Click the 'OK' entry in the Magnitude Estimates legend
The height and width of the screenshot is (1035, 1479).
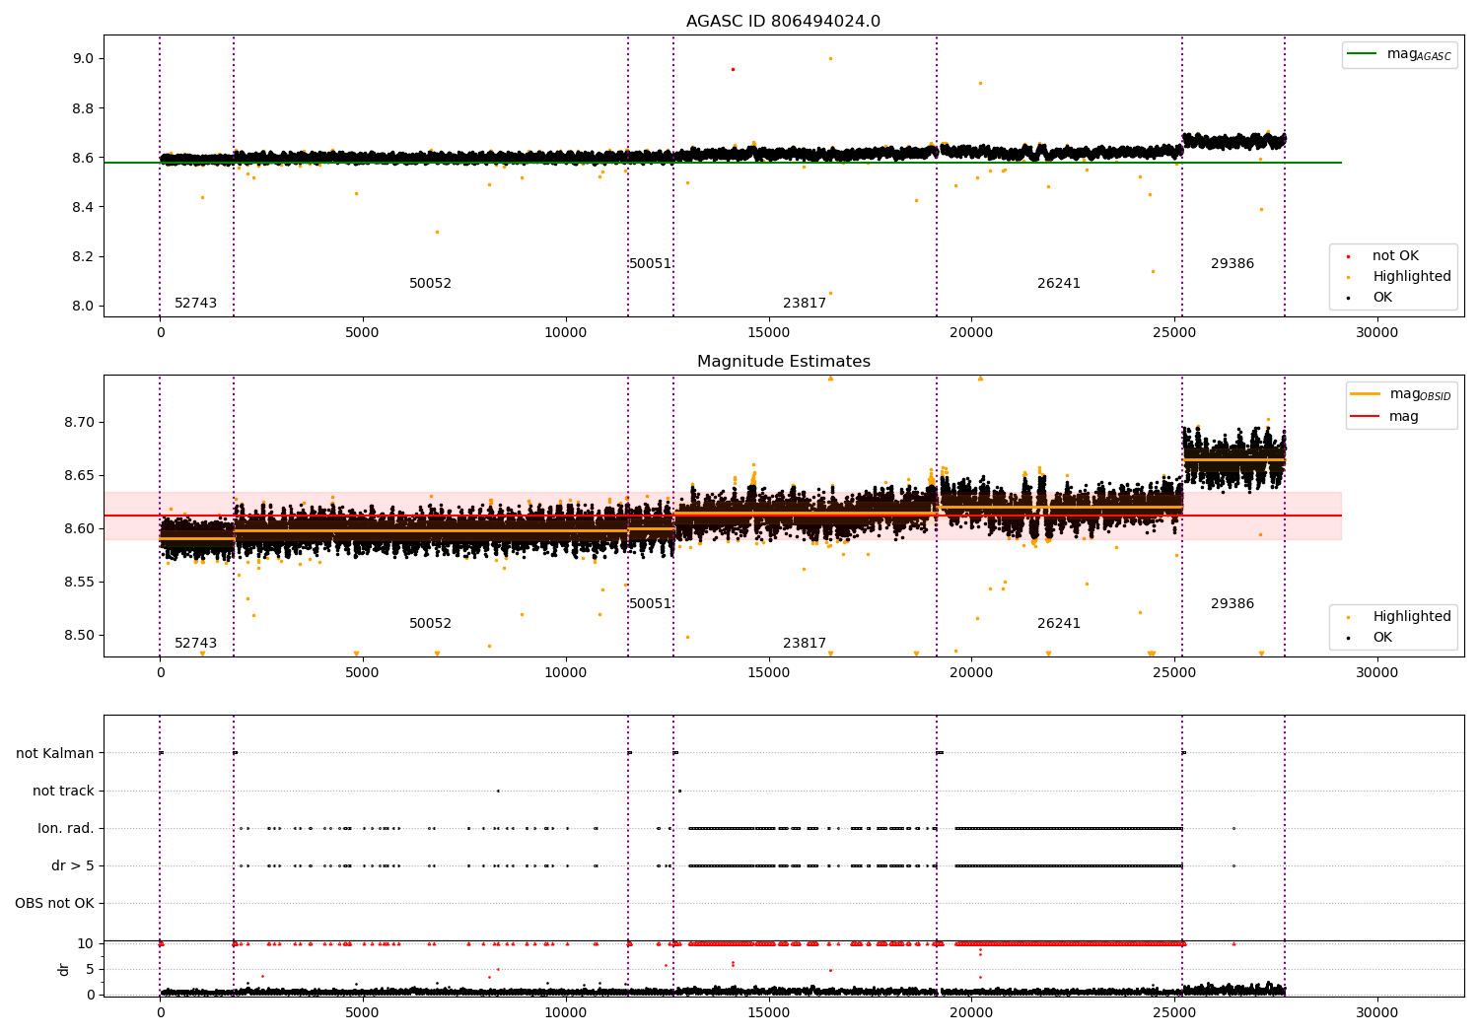pyautogui.click(x=1382, y=638)
